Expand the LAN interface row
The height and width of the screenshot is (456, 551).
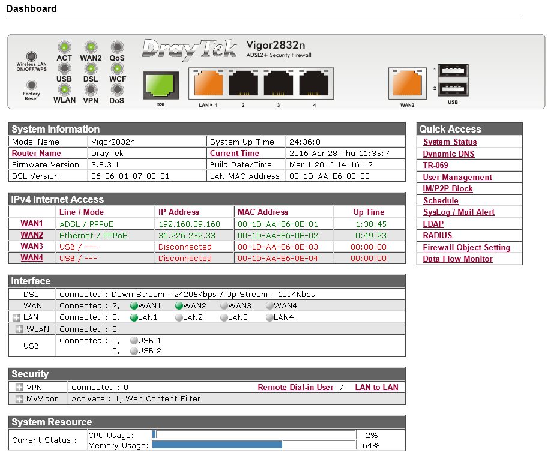(16, 317)
